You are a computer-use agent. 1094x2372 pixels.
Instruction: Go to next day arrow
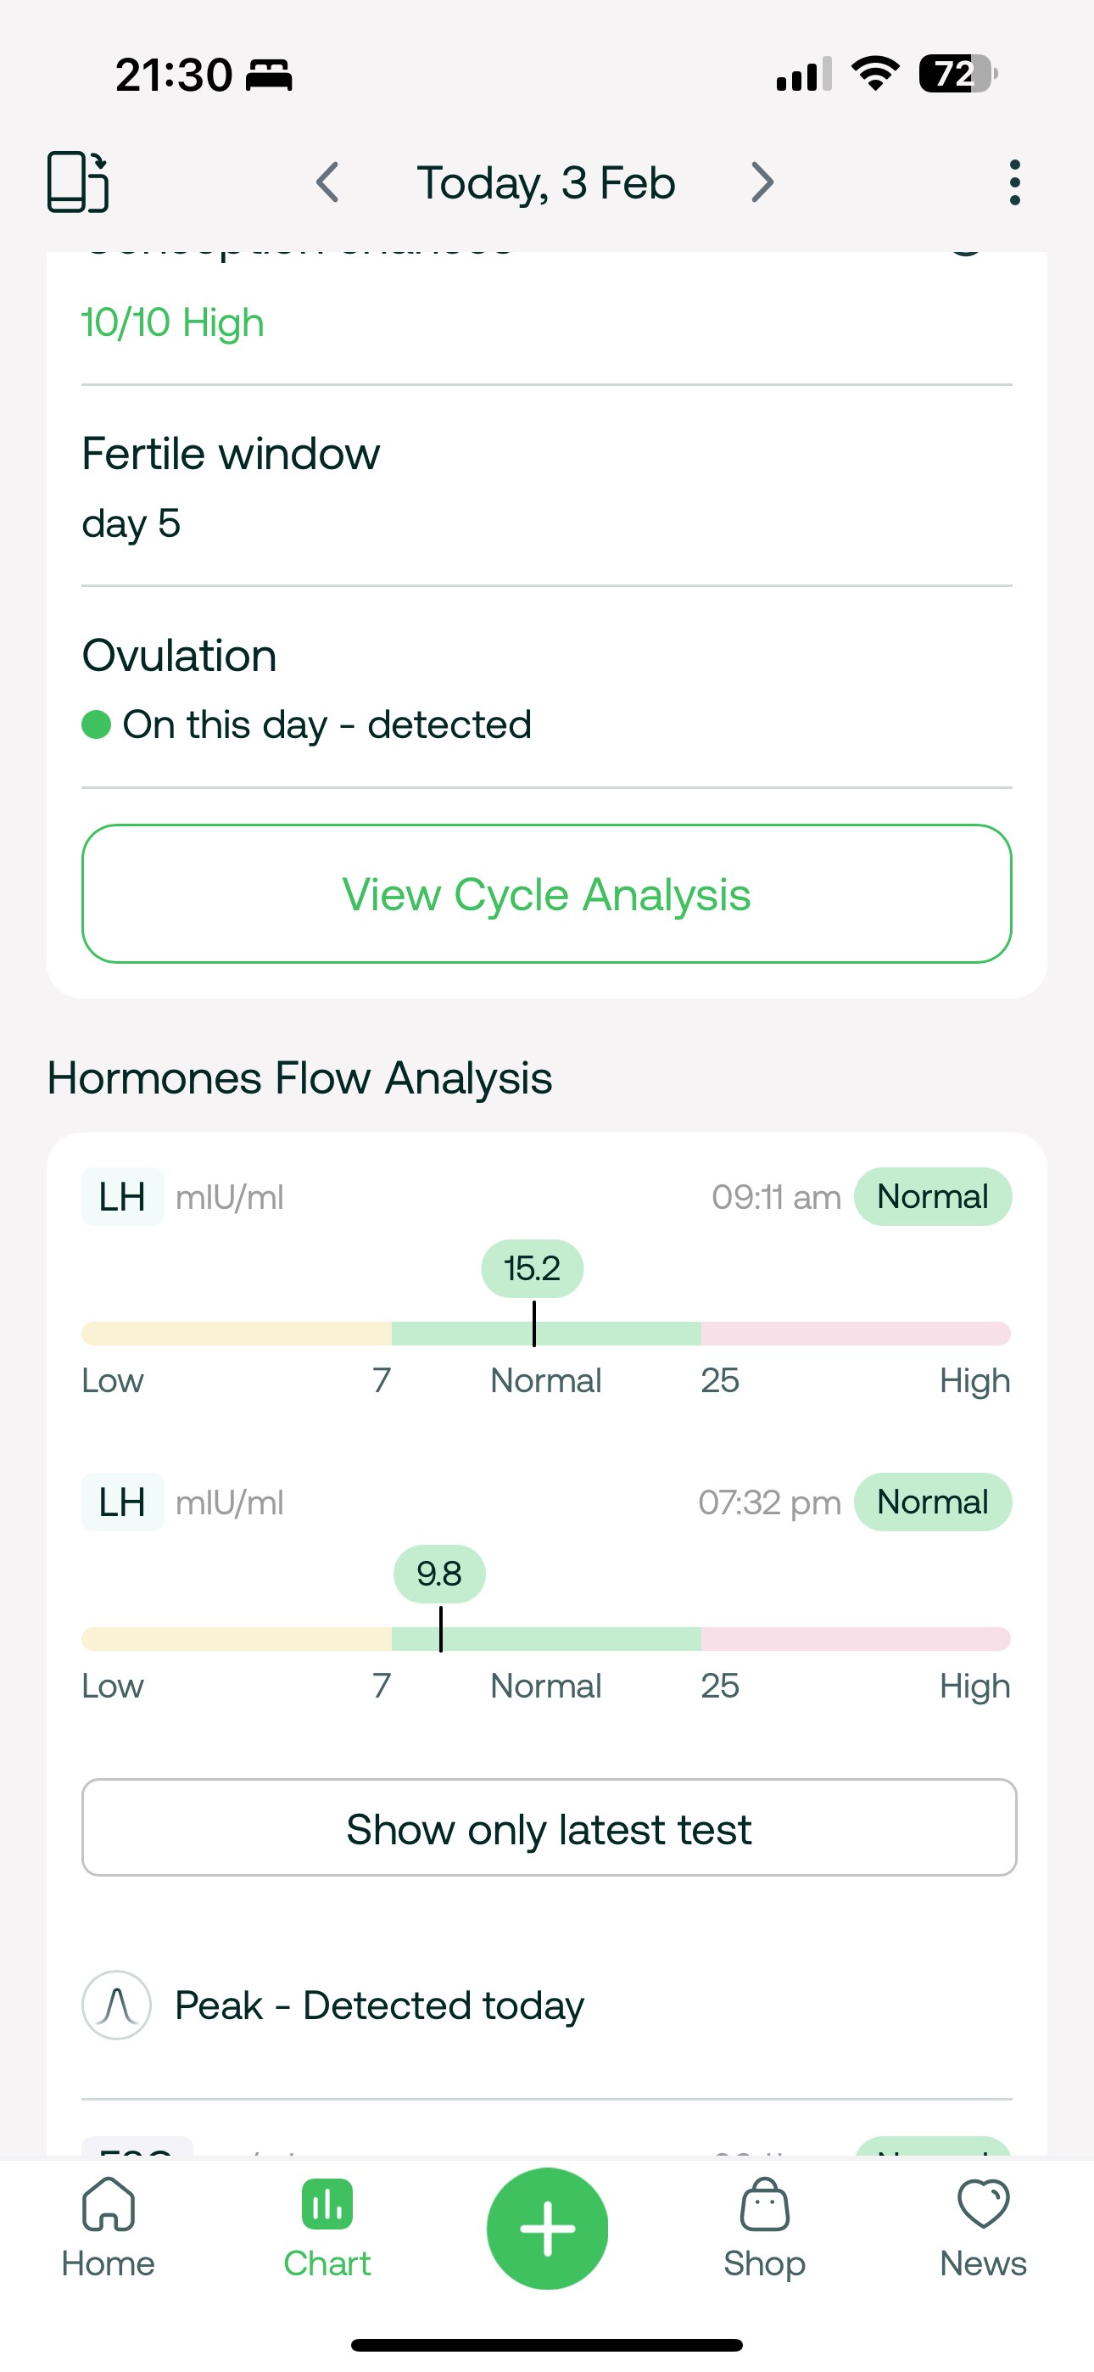tap(762, 182)
